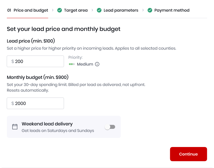Screen dimensions: 214x168
Task: Click chevron before the Payment method step
Action: 143,10
